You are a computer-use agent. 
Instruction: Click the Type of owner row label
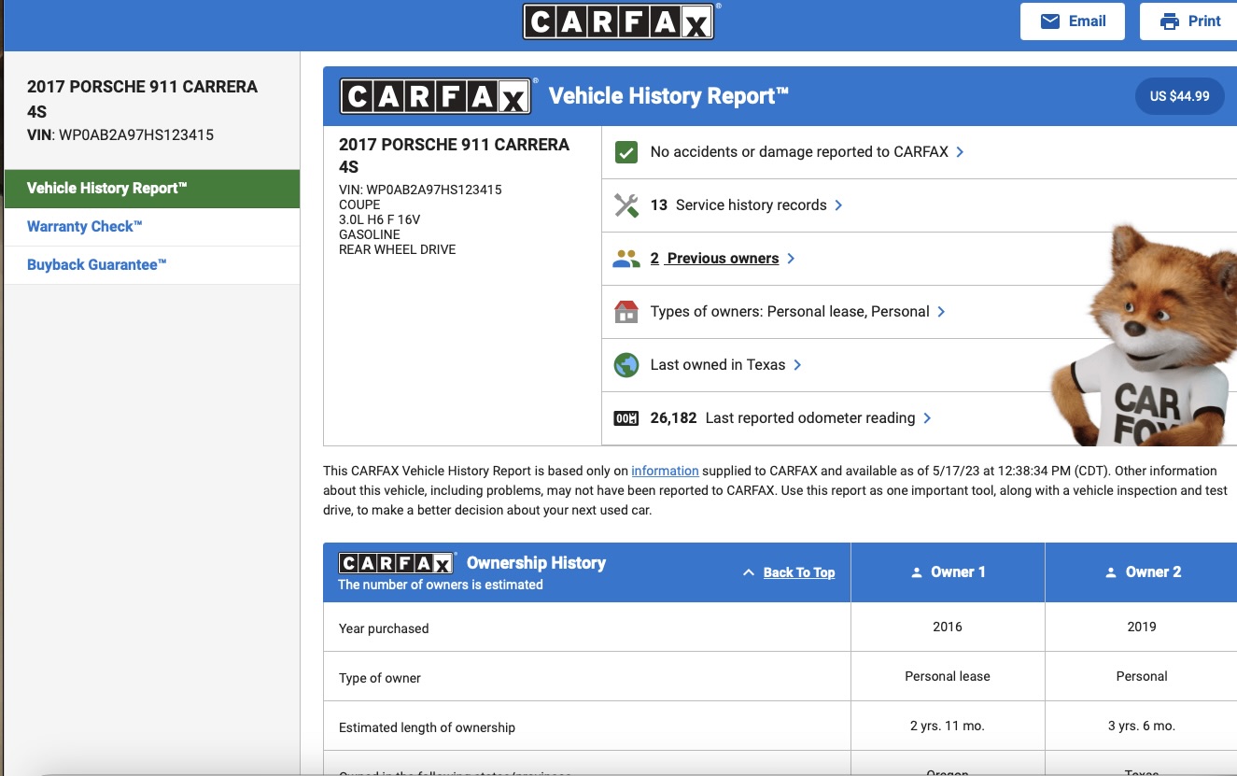click(380, 678)
